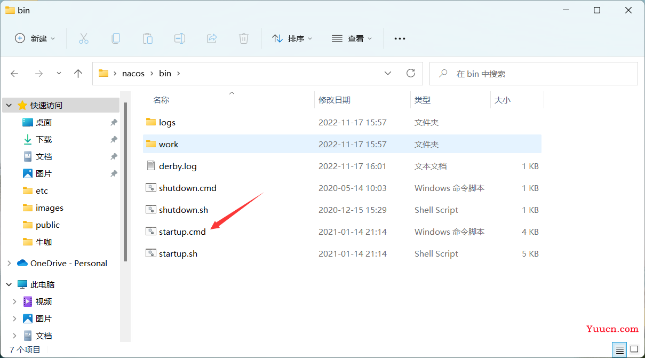Select the work folder
Screen dimensions: 645x358
(342, 144)
